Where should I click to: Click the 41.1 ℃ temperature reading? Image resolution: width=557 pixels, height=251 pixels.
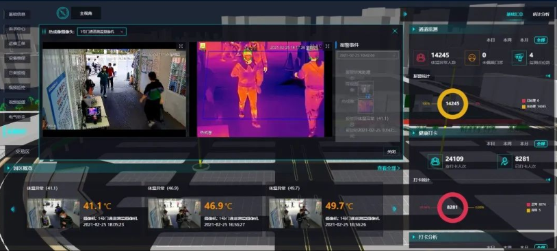click(97, 206)
